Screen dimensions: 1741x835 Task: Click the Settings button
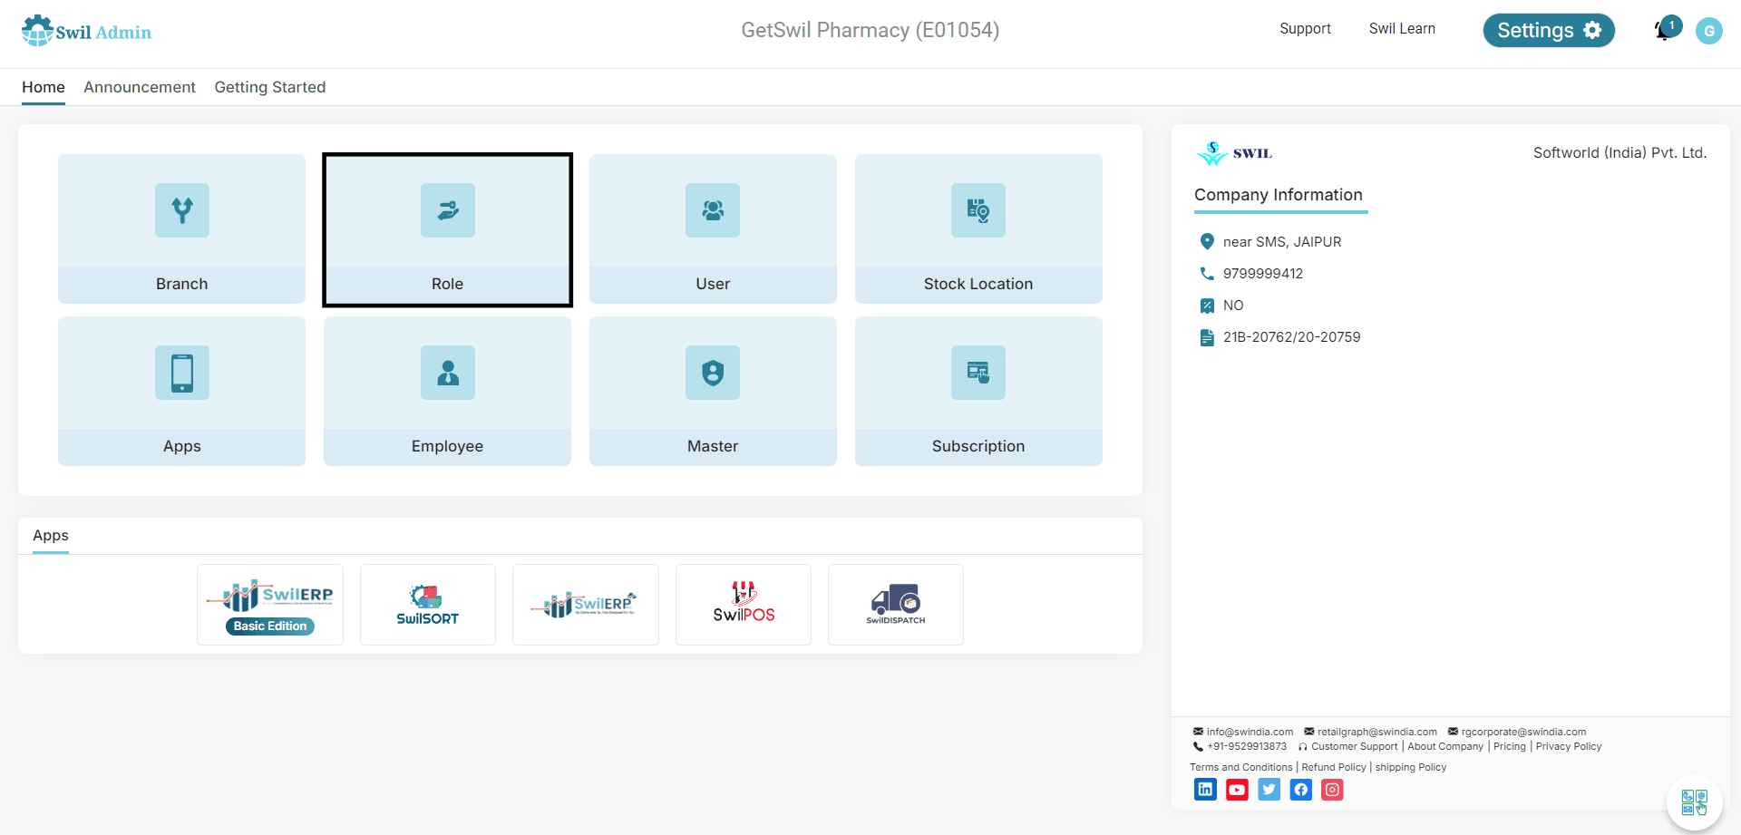click(1549, 30)
